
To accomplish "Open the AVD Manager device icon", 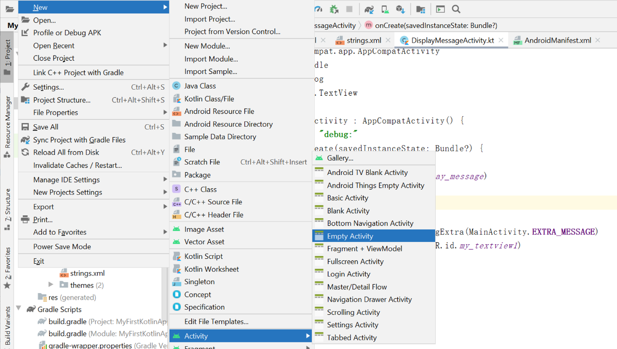I will pyautogui.click(x=385, y=9).
